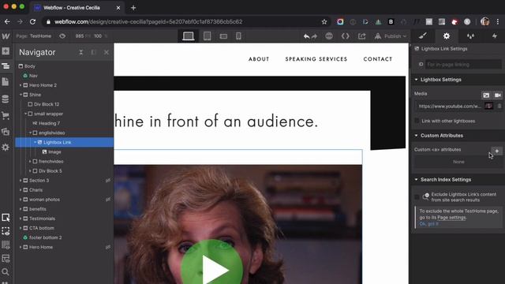
Task: Open the CMS Collections panel
Action: [x=6, y=99]
